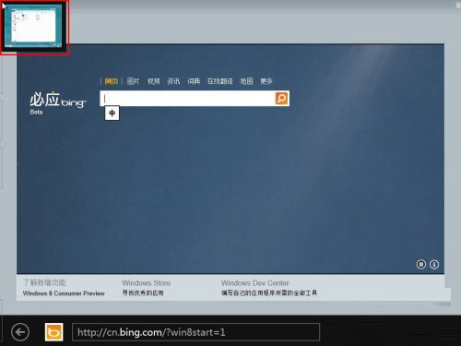
Task: Open the 在线翻译 tab
Action: click(219, 81)
